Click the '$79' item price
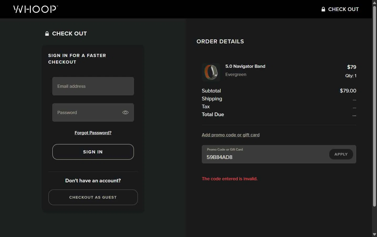This screenshot has height=237, width=377. coord(352,67)
